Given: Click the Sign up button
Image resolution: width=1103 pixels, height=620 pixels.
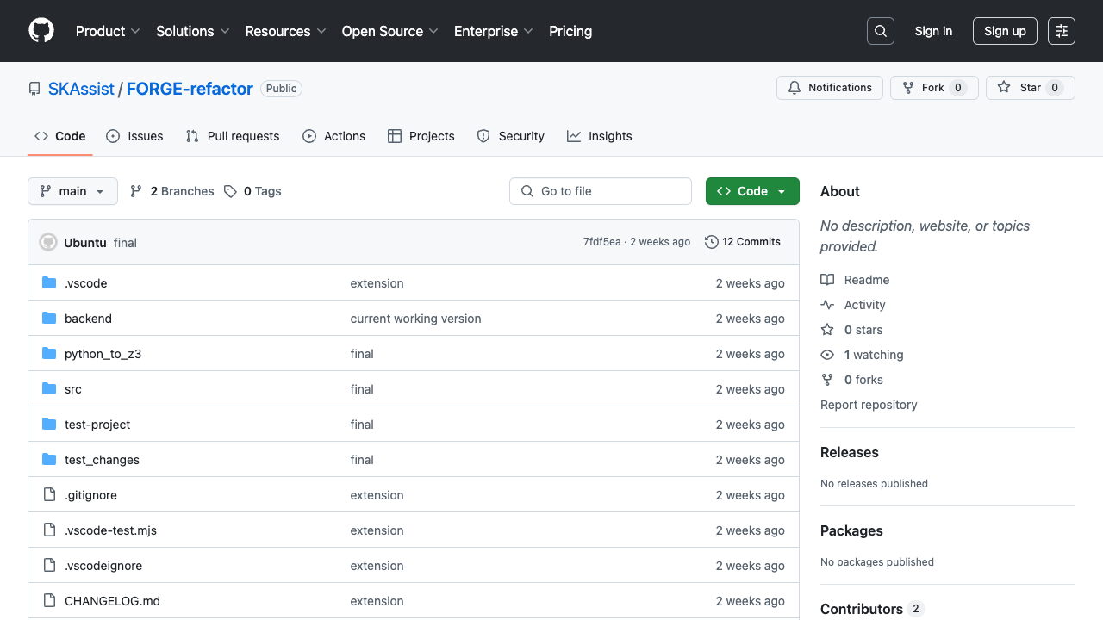Looking at the screenshot, I should click(x=1005, y=31).
